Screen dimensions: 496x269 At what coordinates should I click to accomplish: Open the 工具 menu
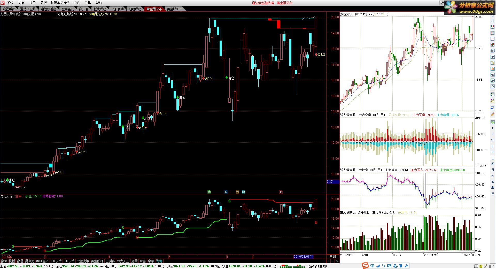point(88,3)
